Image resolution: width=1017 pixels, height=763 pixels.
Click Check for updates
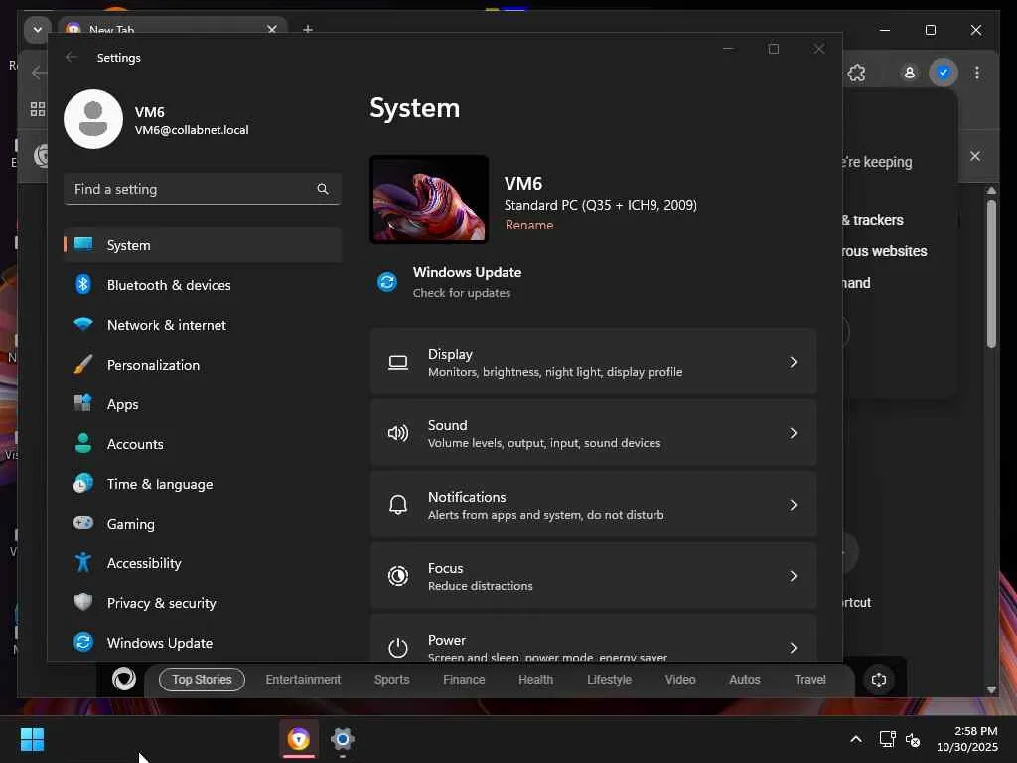click(x=461, y=293)
